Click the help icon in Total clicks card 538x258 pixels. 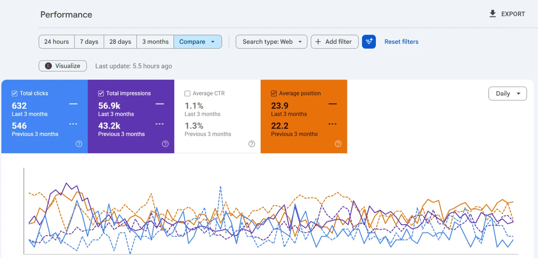click(79, 144)
